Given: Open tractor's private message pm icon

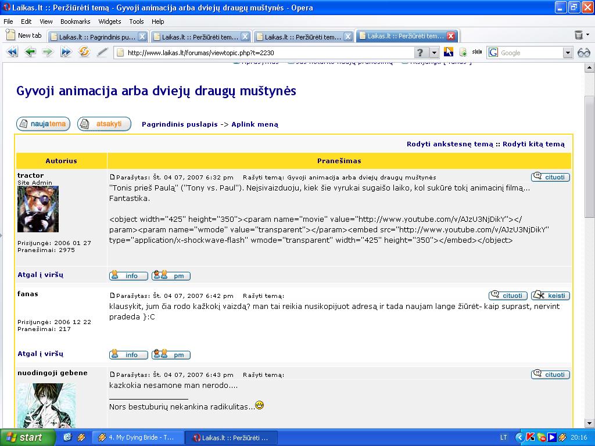Looking at the screenshot, I should pos(171,276).
